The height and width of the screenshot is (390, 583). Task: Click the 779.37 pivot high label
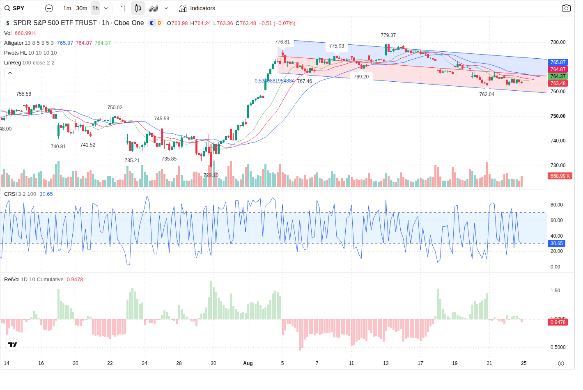388,35
